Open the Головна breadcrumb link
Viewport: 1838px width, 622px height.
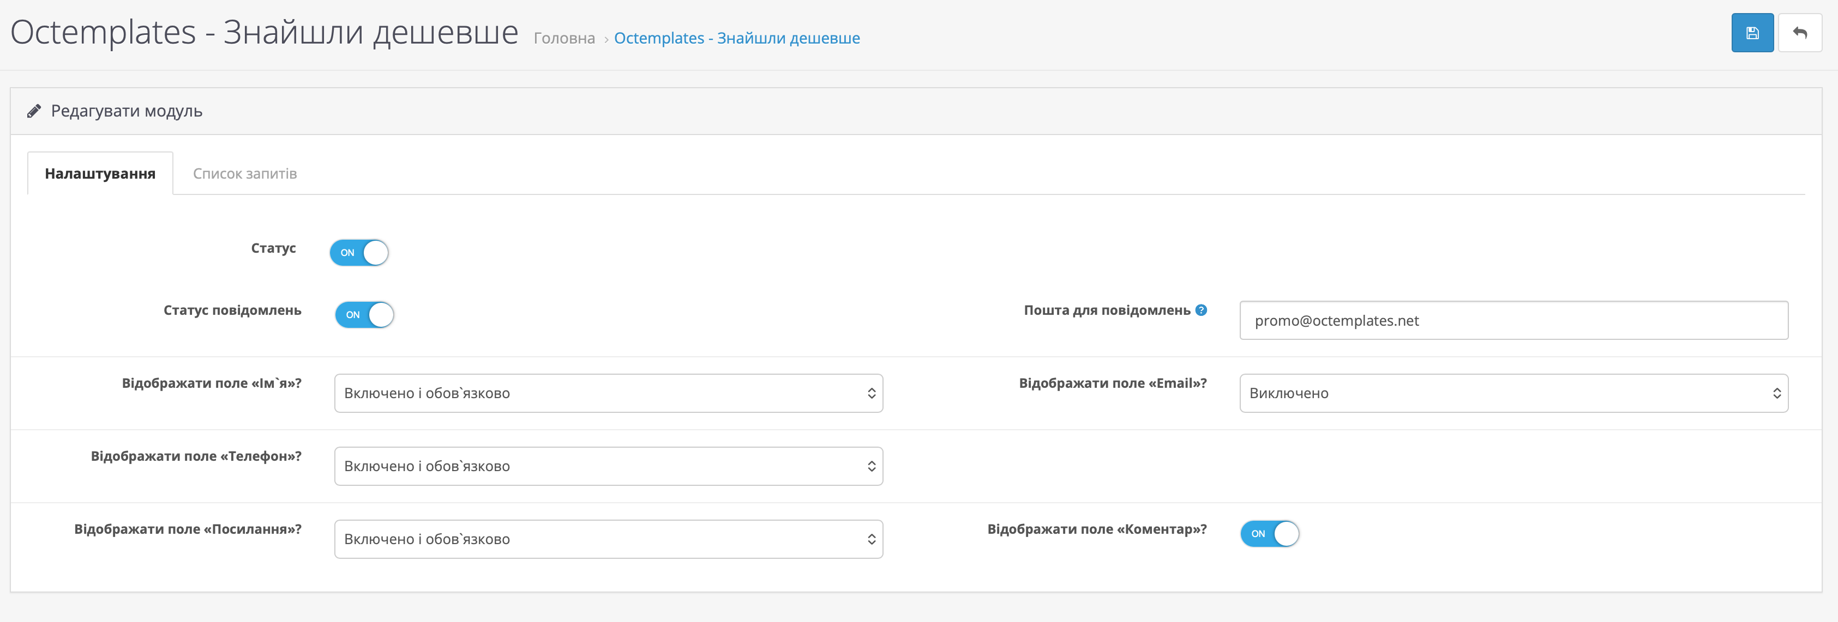[564, 39]
